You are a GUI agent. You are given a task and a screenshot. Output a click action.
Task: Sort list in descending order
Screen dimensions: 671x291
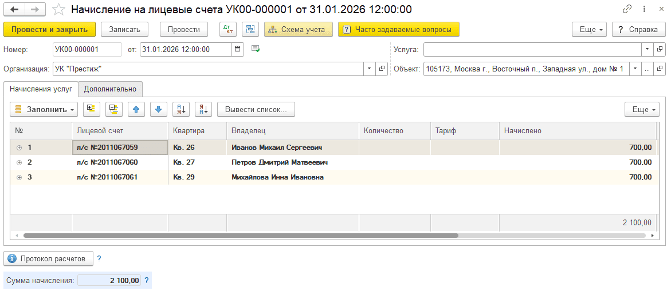203,109
